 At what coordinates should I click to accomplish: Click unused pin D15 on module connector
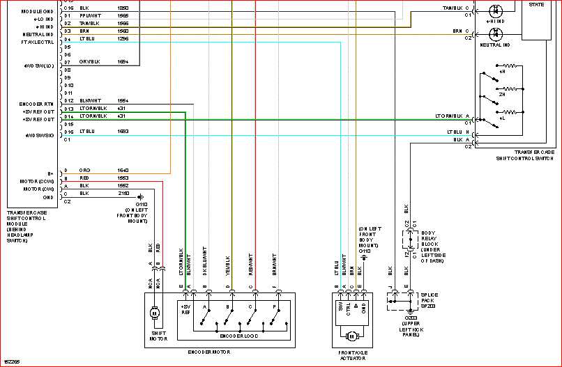tap(68, 124)
